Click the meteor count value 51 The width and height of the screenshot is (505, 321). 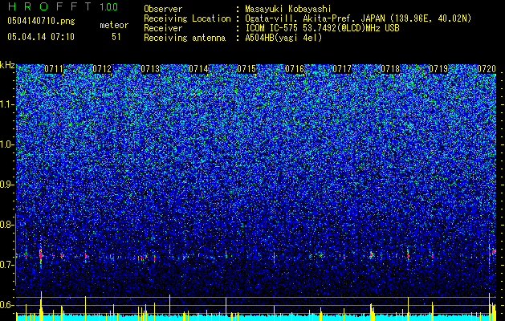(116, 37)
